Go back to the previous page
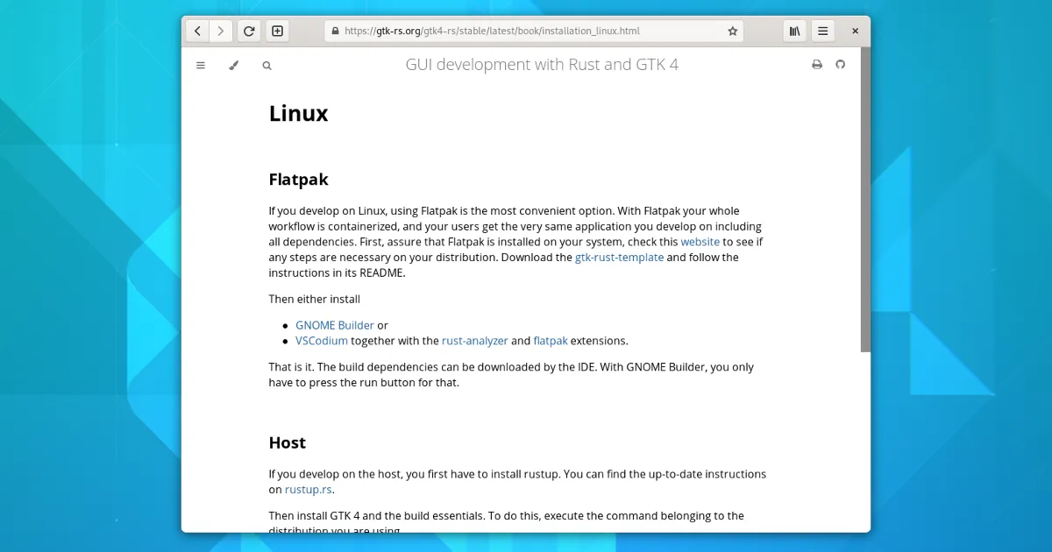The height and width of the screenshot is (552, 1052). pyautogui.click(x=197, y=31)
